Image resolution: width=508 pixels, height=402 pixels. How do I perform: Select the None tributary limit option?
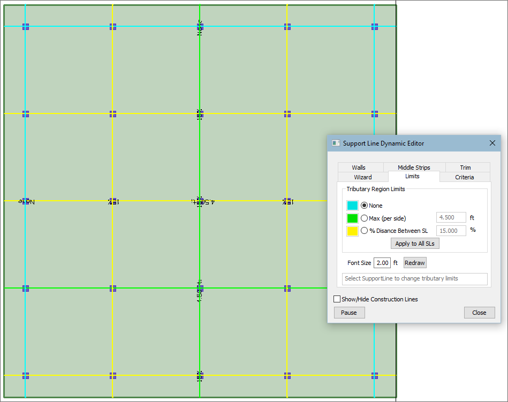(365, 206)
